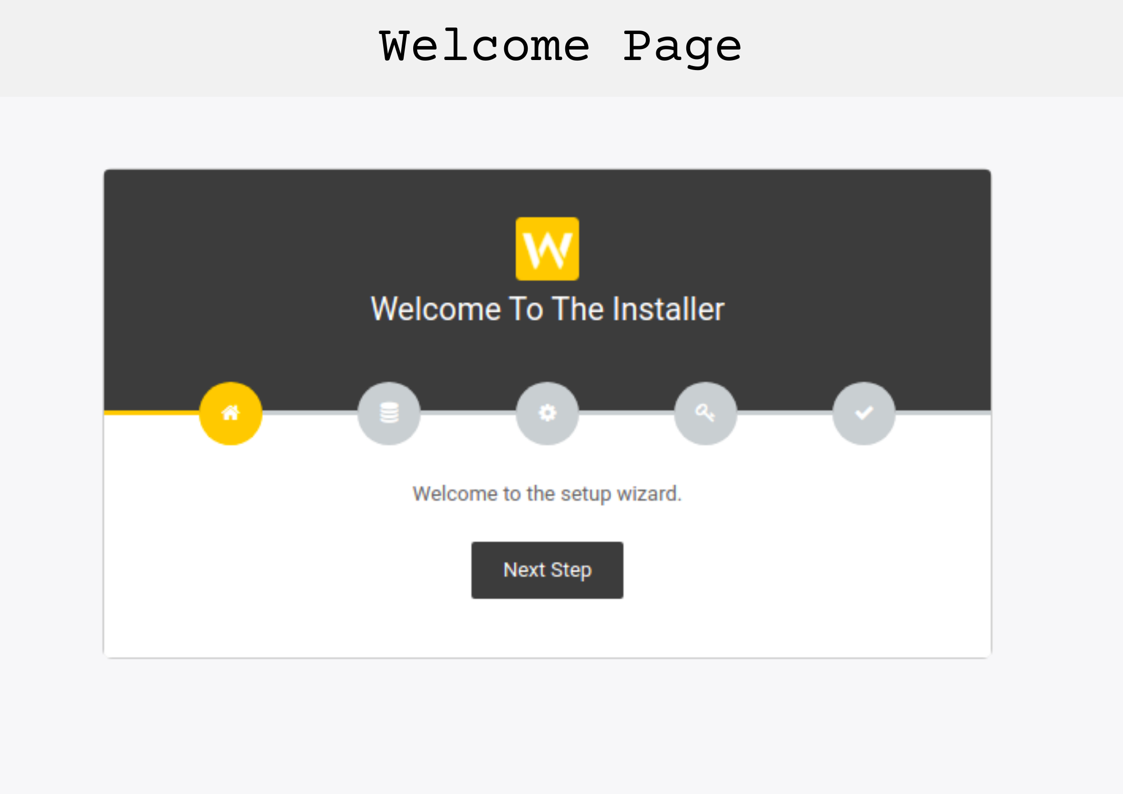This screenshot has height=794, width=1123.
Task: Click the checkmark finish step icon
Action: coord(864,413)
